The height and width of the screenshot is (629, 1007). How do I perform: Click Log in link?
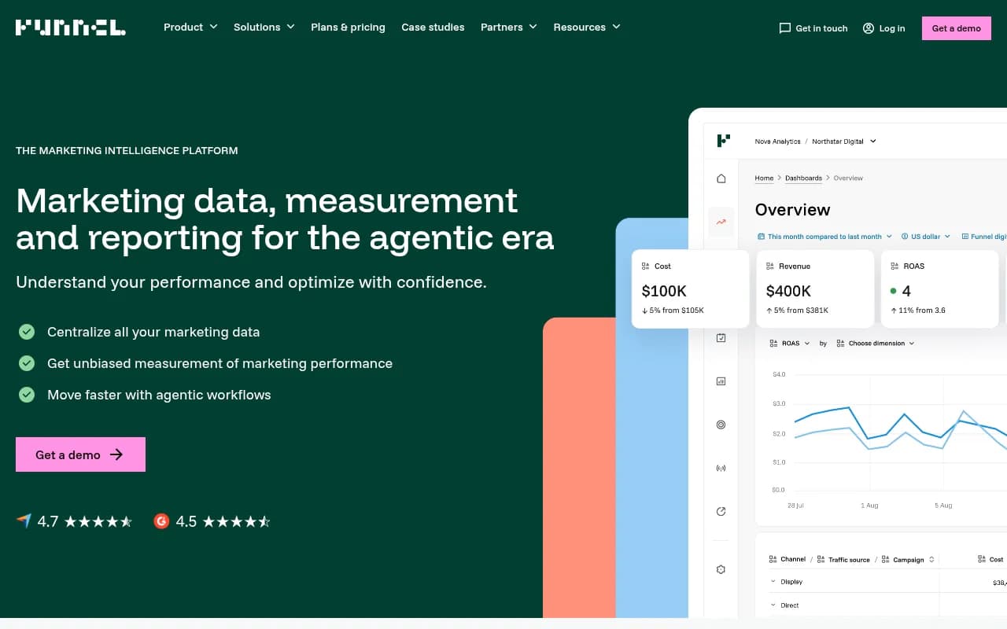tap(883, 28)
